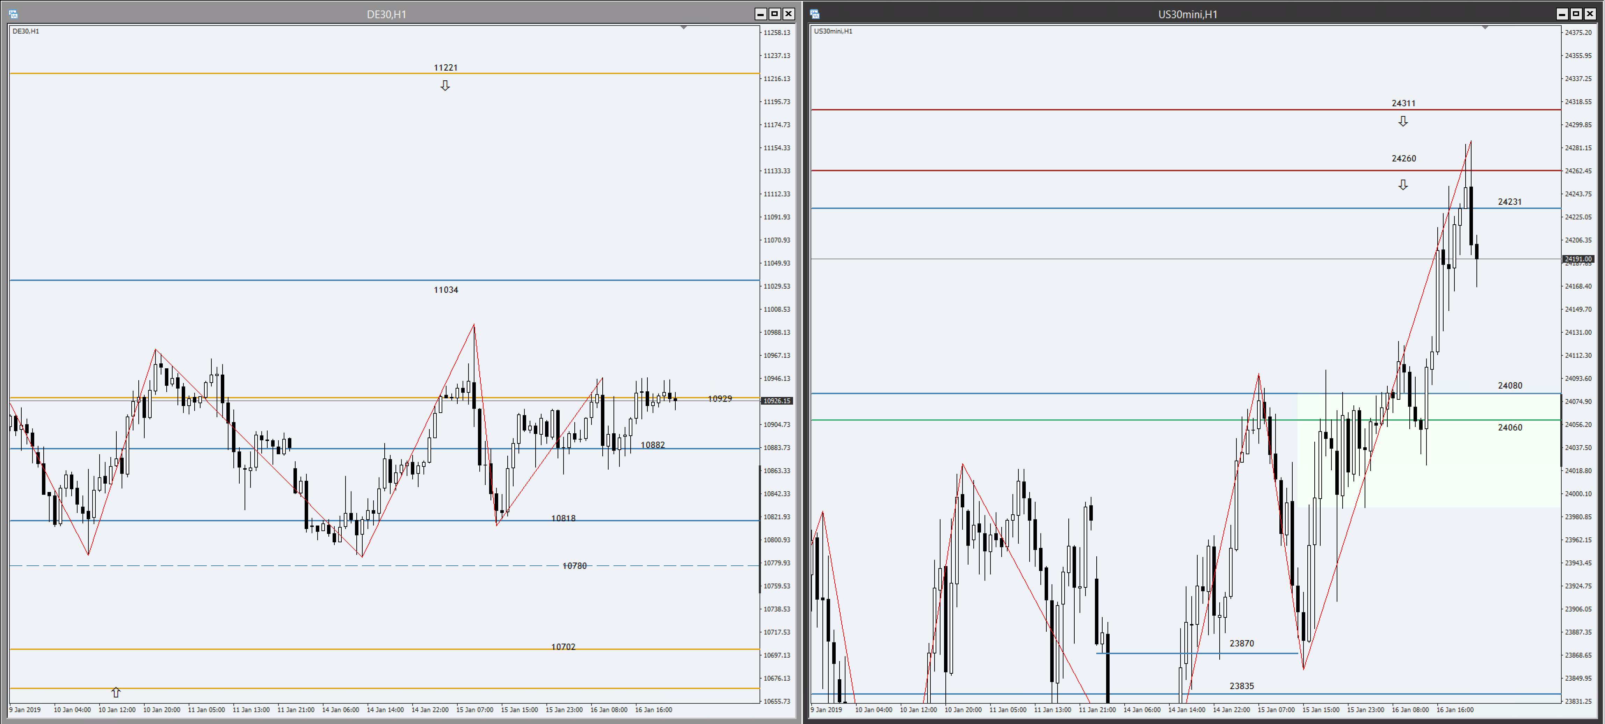Click the DE30 chart window icon
1605x724 pixels.
tap(13, 14)
